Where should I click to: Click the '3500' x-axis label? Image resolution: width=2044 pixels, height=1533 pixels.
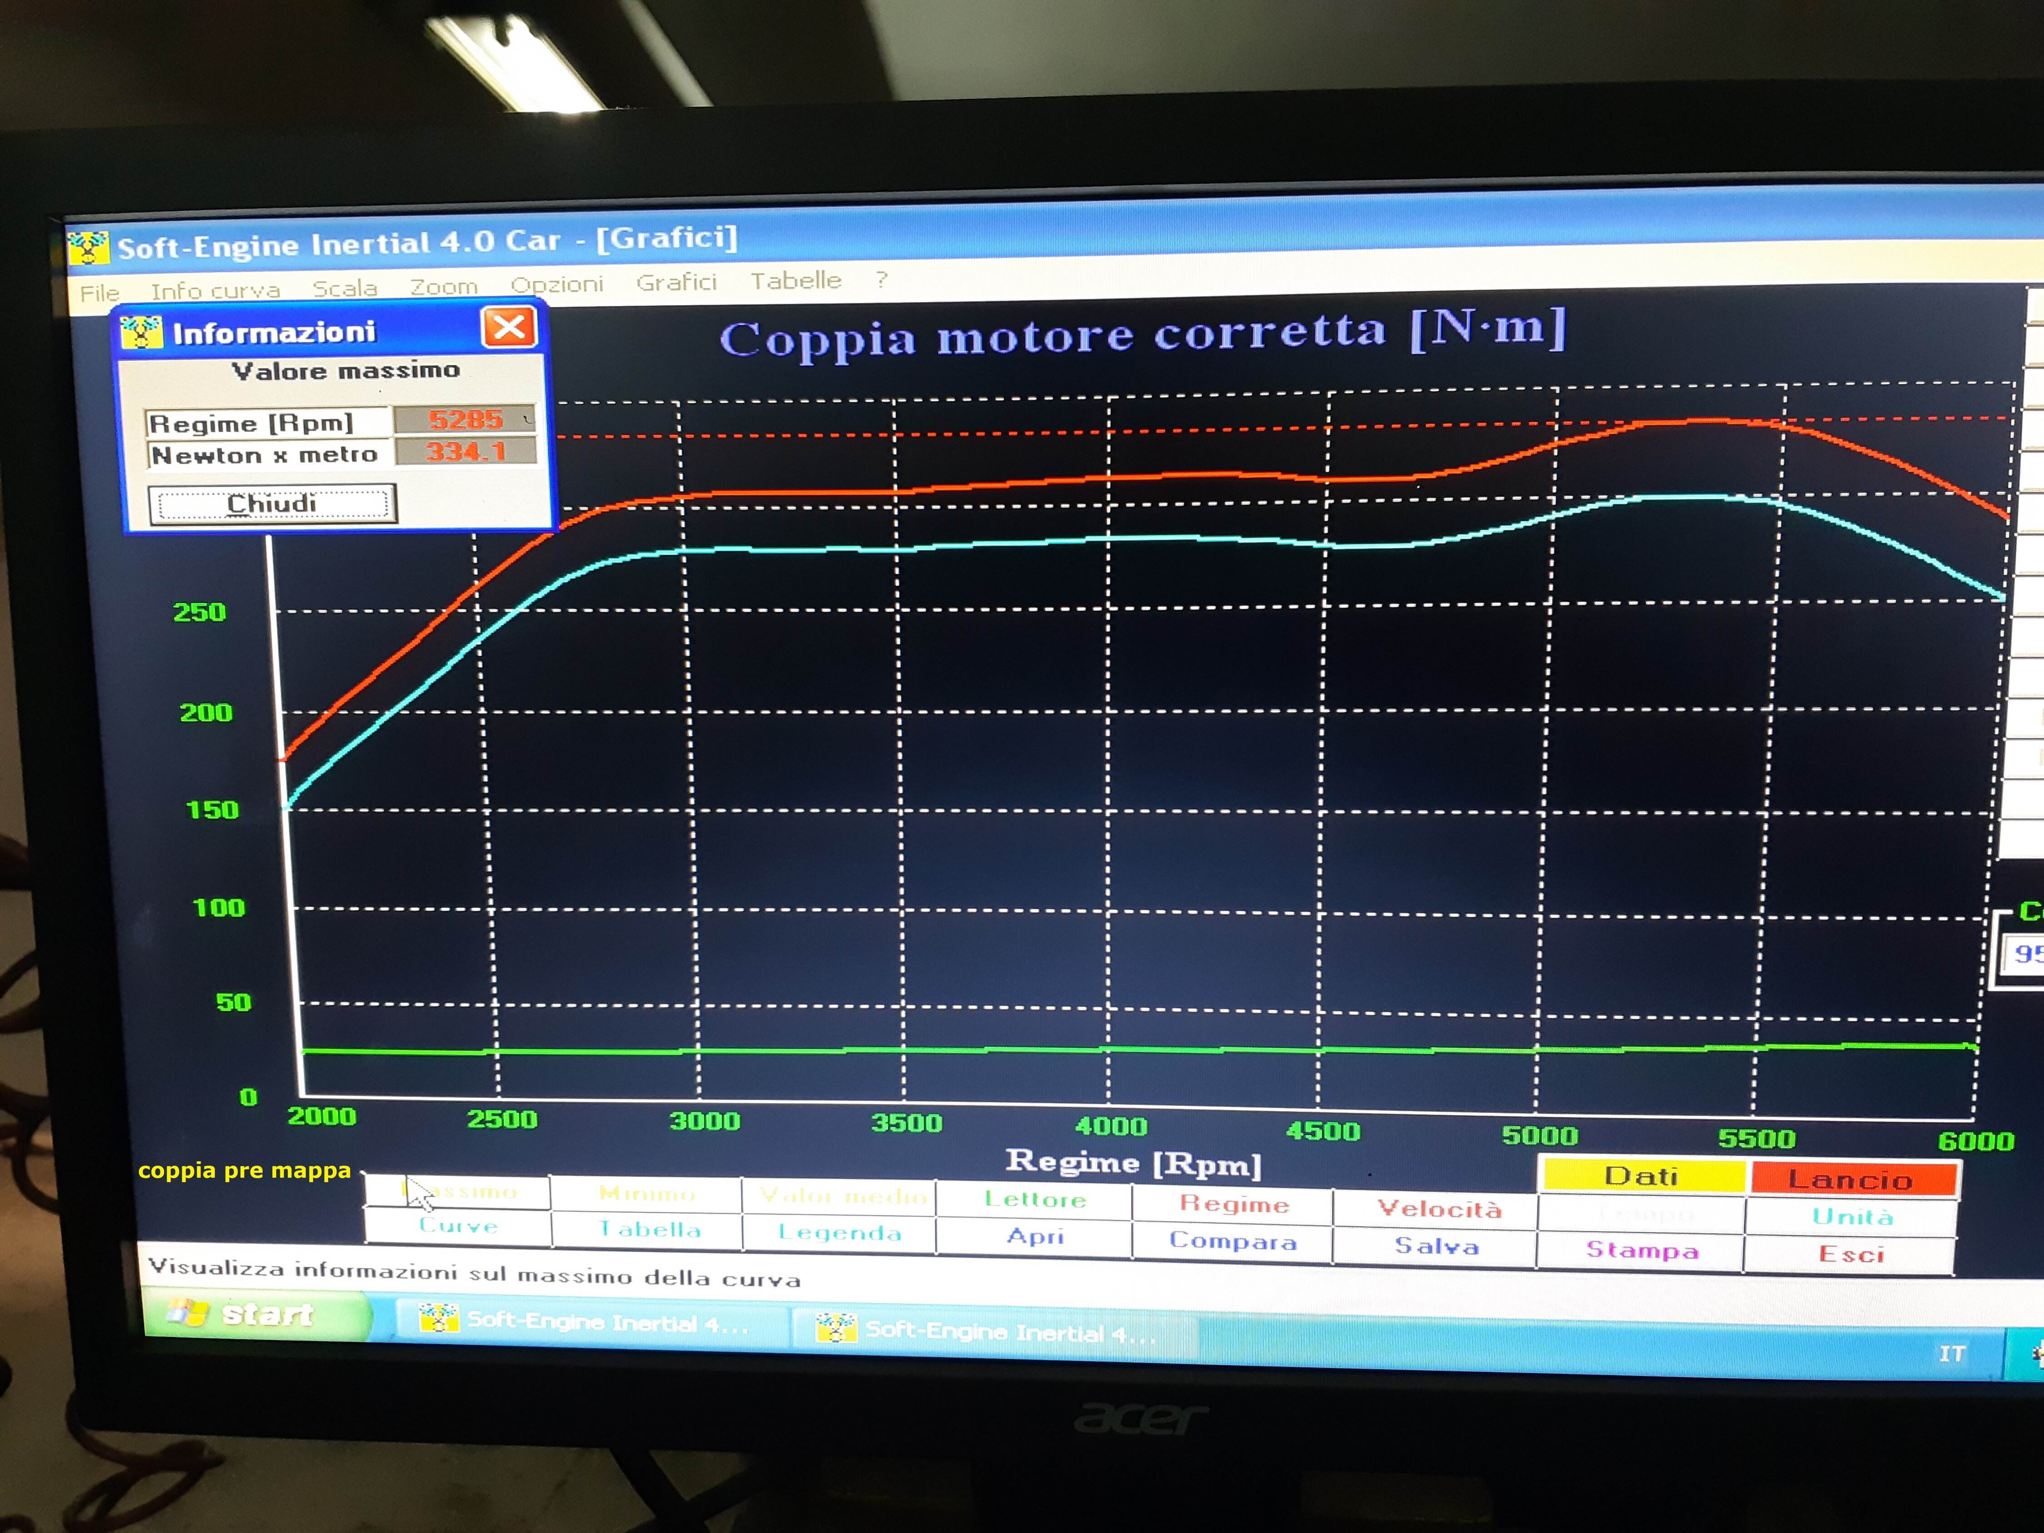(x=907, y=1123)
